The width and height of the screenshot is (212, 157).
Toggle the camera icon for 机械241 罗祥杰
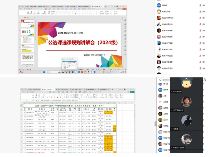[x=204, y=18]
